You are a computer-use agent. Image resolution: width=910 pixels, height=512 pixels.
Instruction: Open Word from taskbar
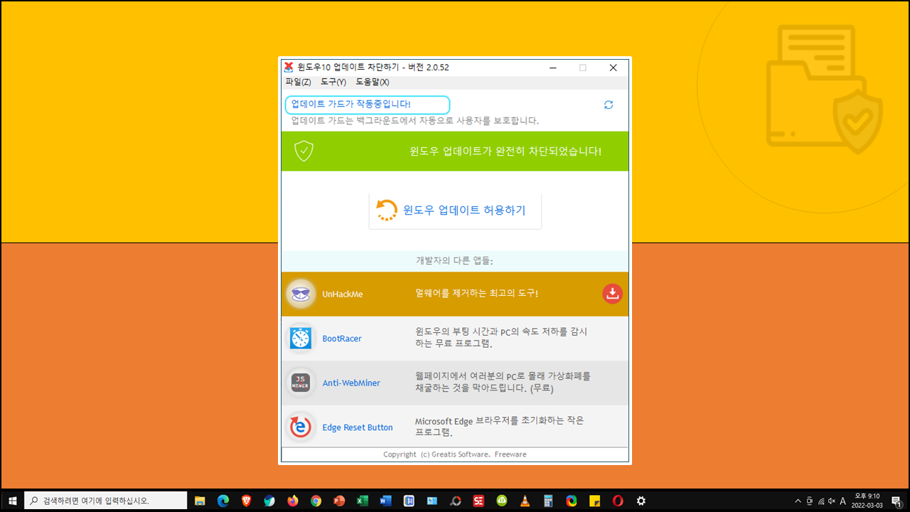pos(386,501)
